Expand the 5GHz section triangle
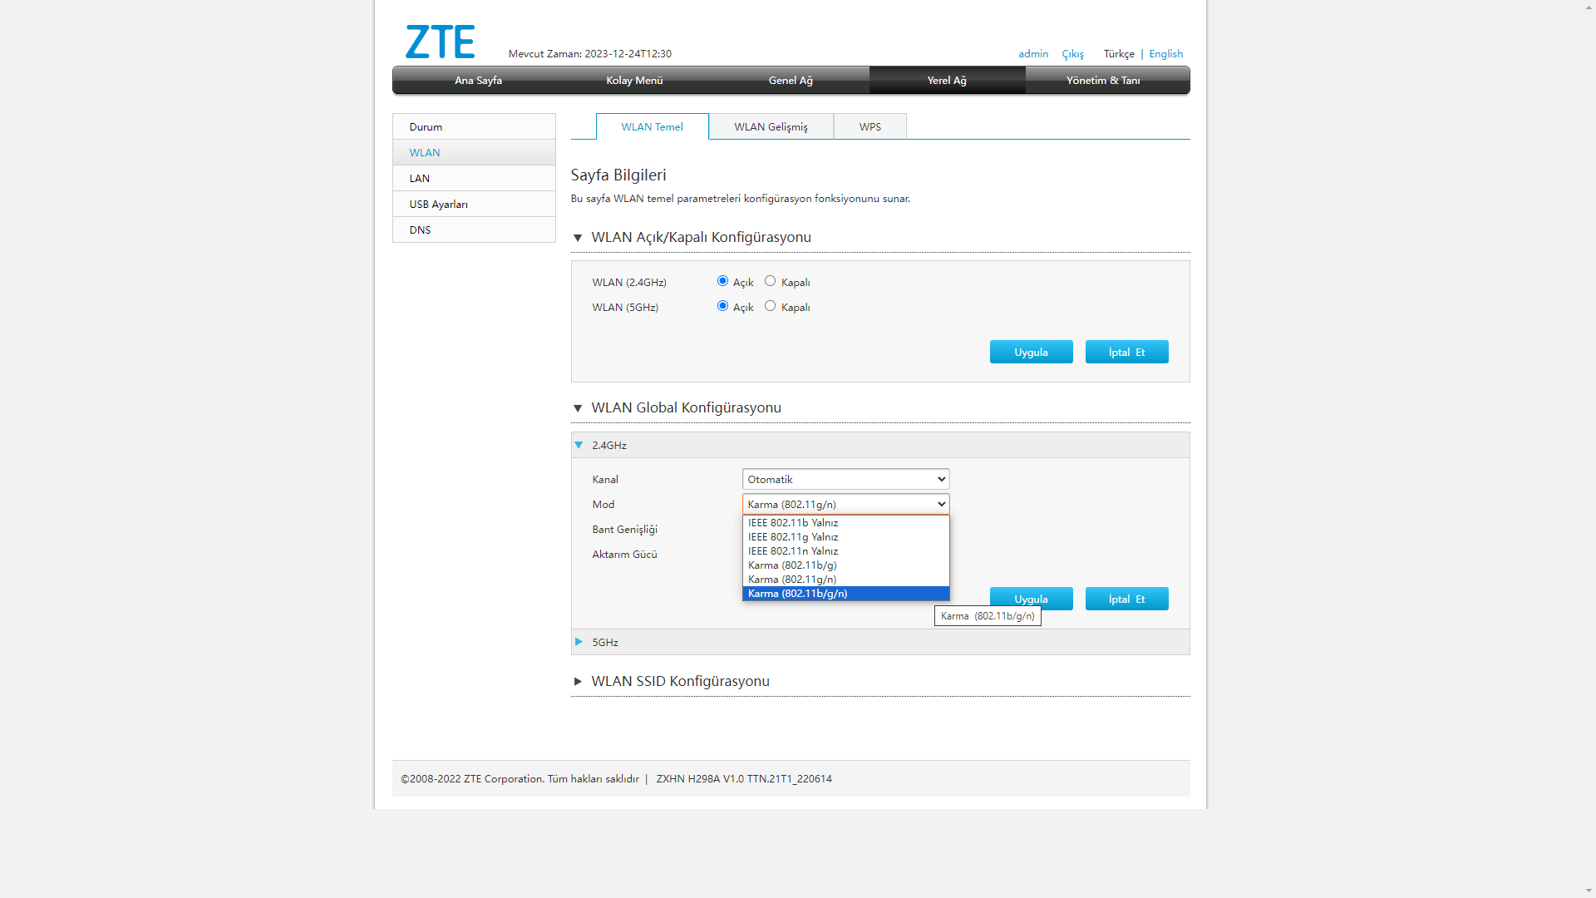Screen dimensions: 1596x898 [x=579, y=642]
